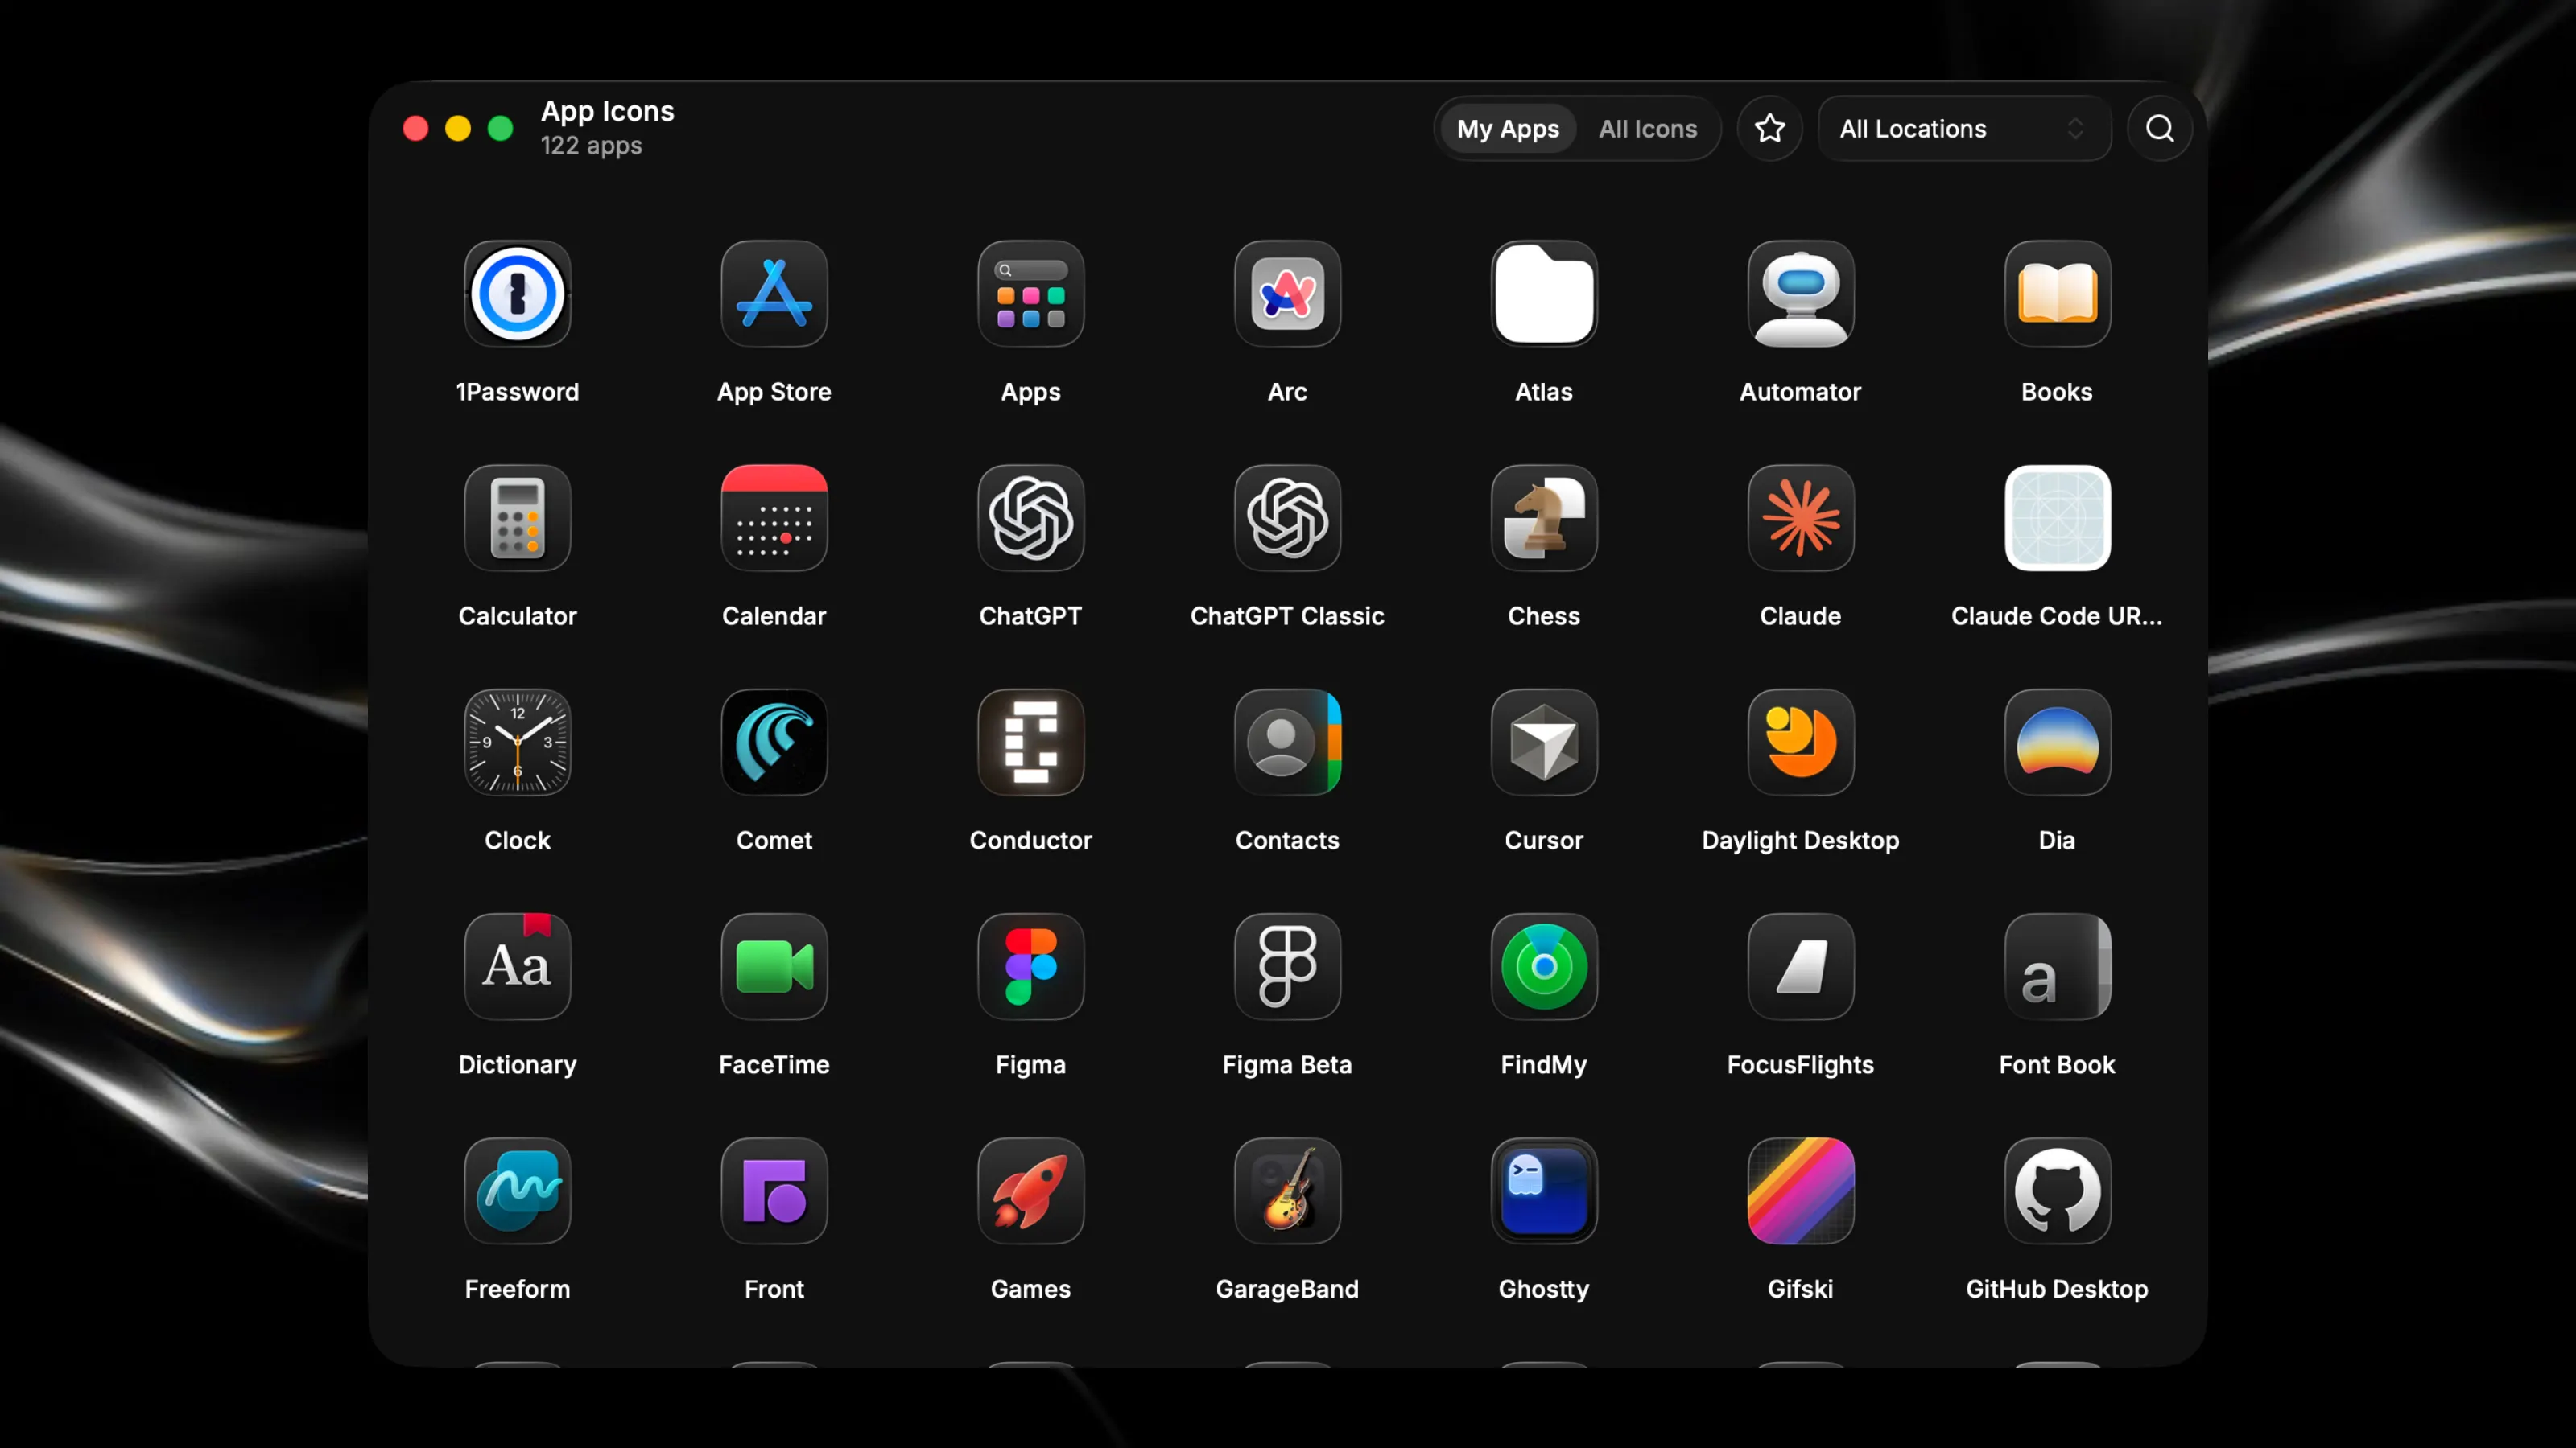Open the search magnifier button
Screen dimensions: 2576x1448
tap(2159, 129)
